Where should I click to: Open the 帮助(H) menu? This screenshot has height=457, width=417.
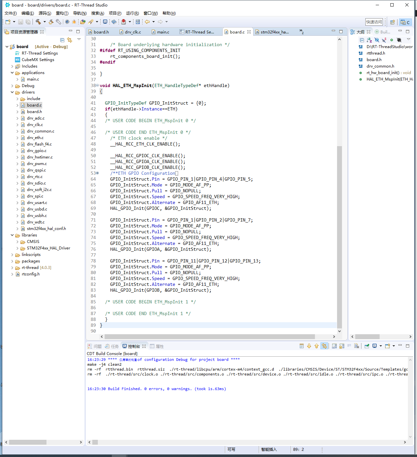(169, 13)
